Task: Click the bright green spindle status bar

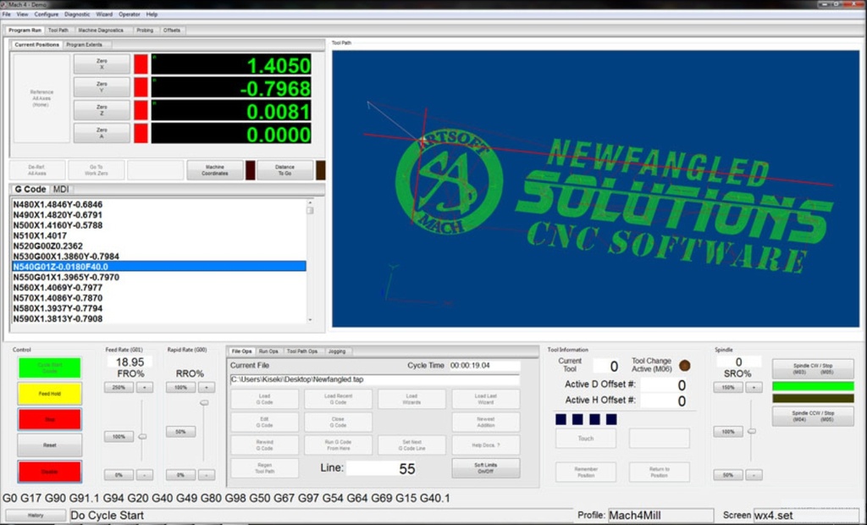Action: click(x=813, y=386)
